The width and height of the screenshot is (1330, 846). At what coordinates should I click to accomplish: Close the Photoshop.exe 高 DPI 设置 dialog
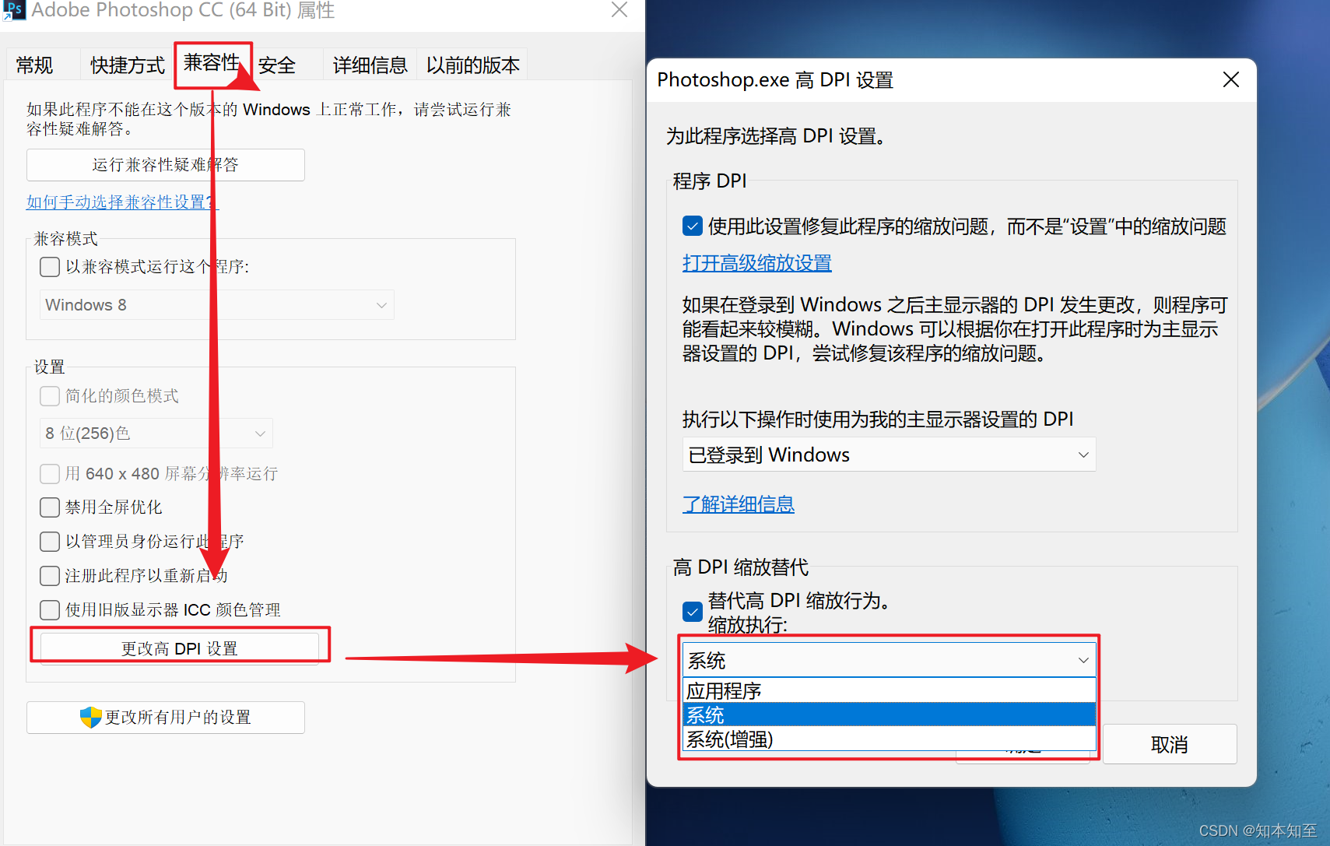click(x=1230, y=79)
